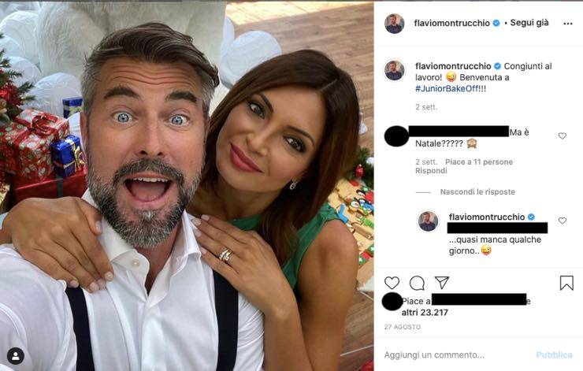Save the post with bookmark icon
This screenshot has height=371, width=583.
(x=566, y=283)
